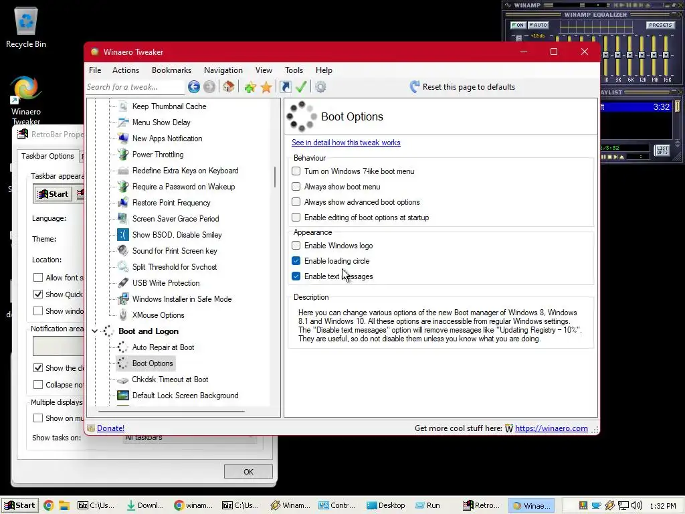685x514 pixels.
Task: Add bookmark using the green-plus star icon
Action: 250,87
